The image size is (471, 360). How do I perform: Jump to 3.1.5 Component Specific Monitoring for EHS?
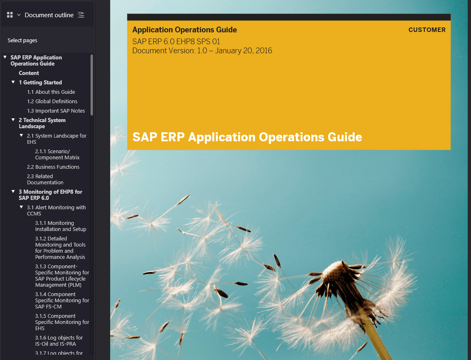62,322
